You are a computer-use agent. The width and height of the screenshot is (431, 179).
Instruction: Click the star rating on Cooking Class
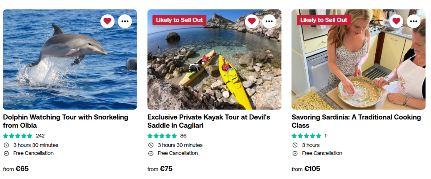306,136
